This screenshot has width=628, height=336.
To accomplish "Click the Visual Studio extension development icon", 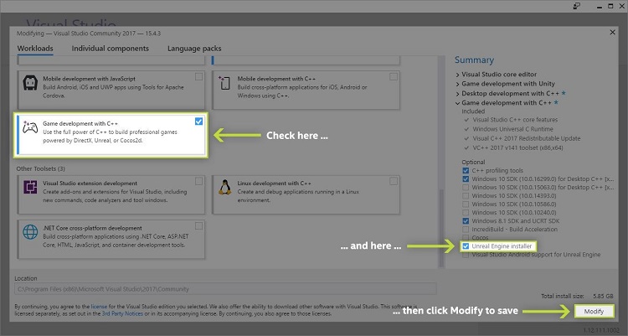I will click(x=30, y=187).
